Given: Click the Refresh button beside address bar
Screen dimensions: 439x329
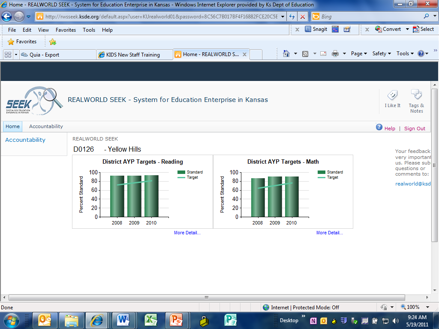Looking at the screenshot, I should [292, 17].
